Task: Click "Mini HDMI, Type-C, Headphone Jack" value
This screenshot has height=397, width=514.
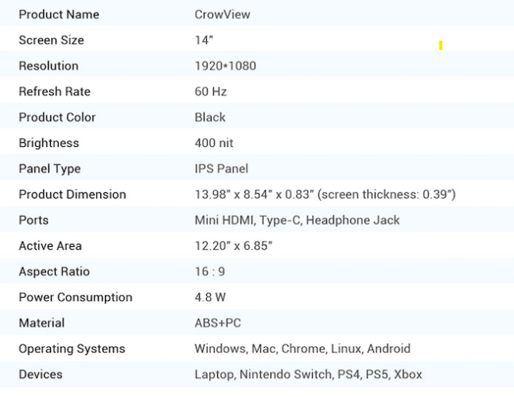Action: click(297, 220)
